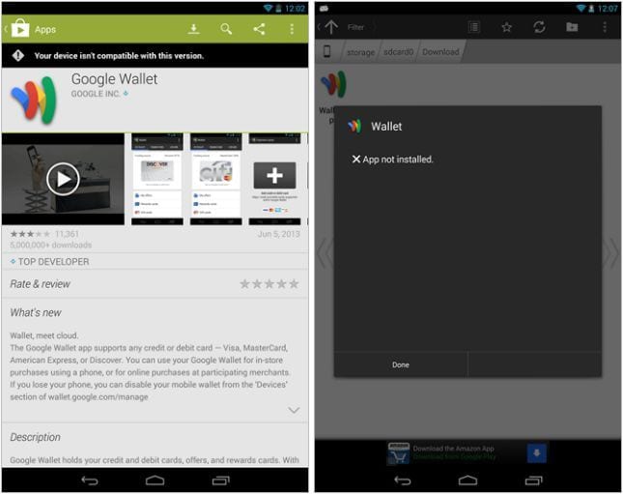Open the Discover card screenshot thumbnail
This screenshot has height=494, width=623.
(x=157, y=179)
